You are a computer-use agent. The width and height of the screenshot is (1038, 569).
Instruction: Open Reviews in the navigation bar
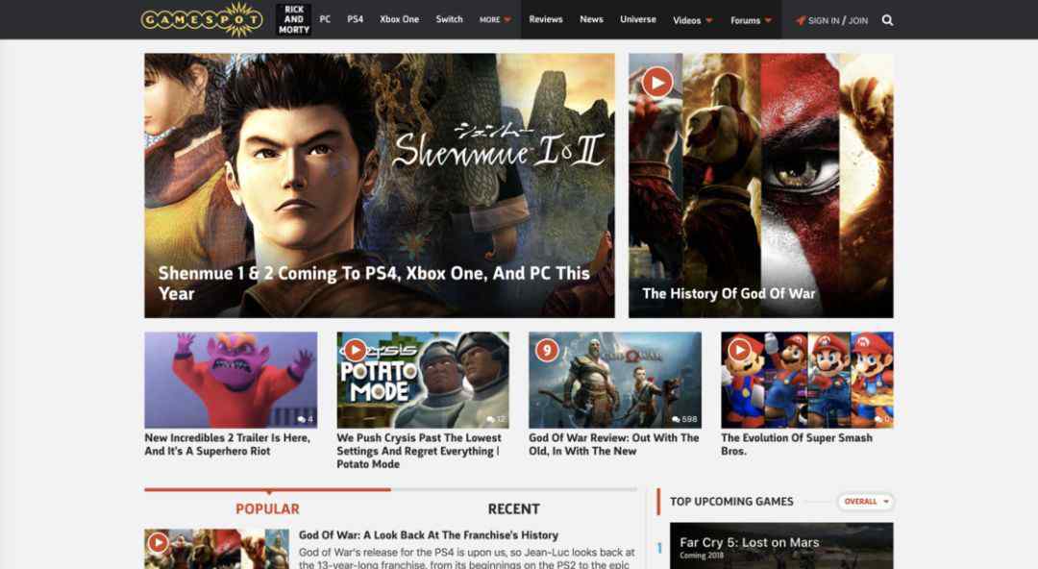tap(546, 19)
